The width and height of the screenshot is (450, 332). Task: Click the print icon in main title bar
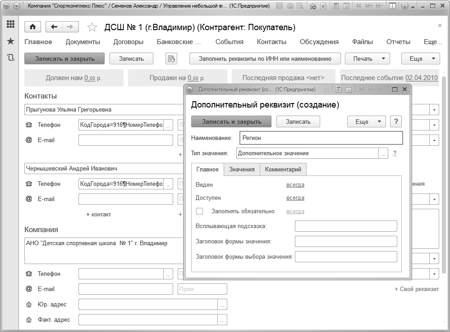click(x=290, y=6)
